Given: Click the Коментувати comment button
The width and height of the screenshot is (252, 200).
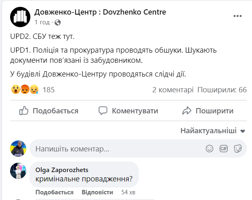Looking at the screenshot, I should [128, 111].
